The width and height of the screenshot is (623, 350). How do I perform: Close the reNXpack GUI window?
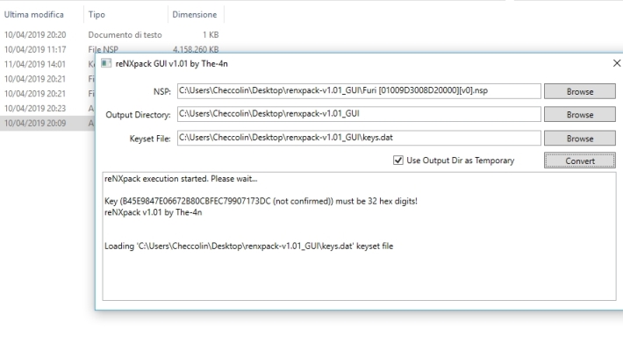[x=617, y=63]
